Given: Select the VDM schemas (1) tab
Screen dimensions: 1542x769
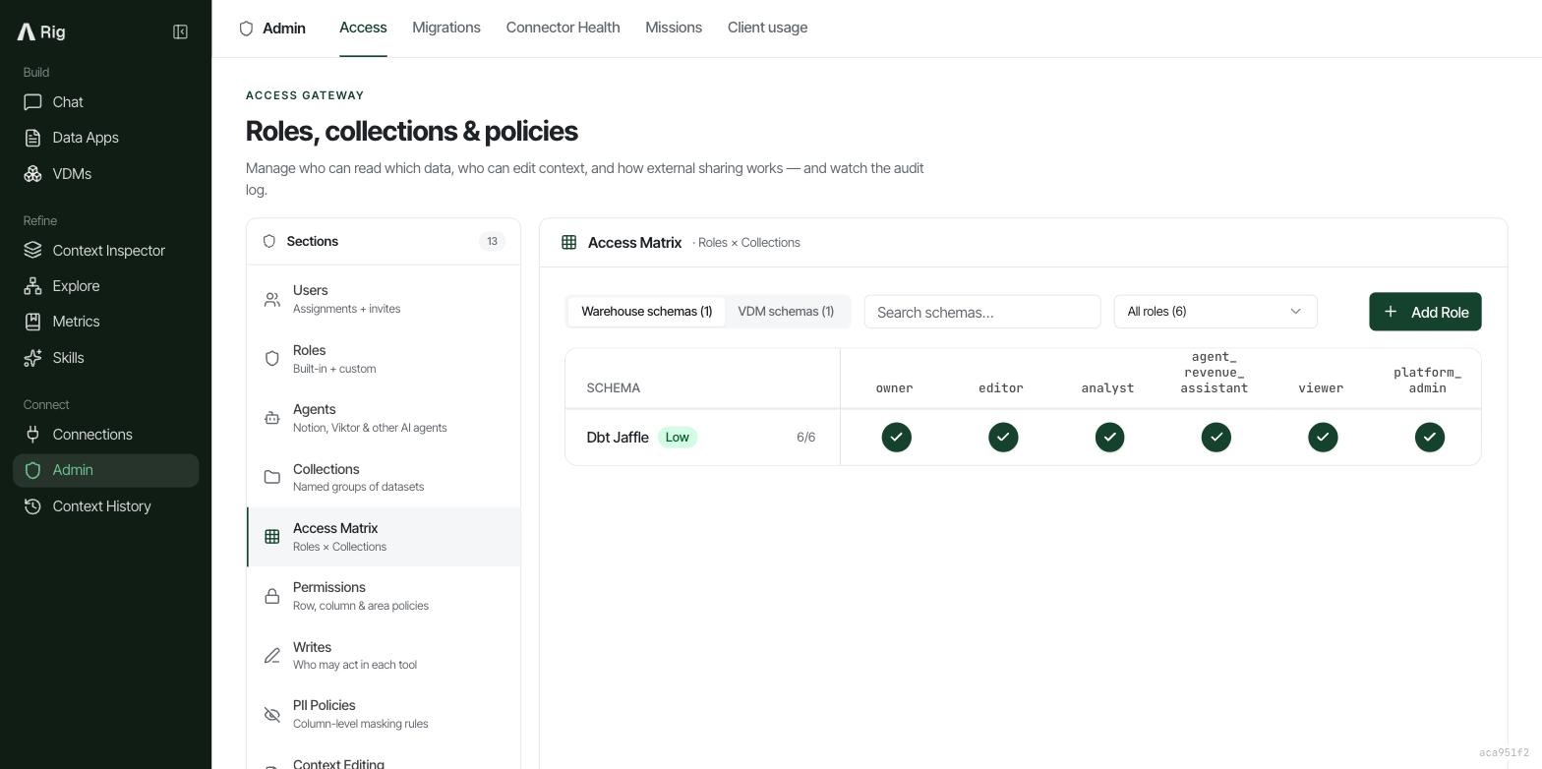Looking at the screenshot, I should (786, 312).
